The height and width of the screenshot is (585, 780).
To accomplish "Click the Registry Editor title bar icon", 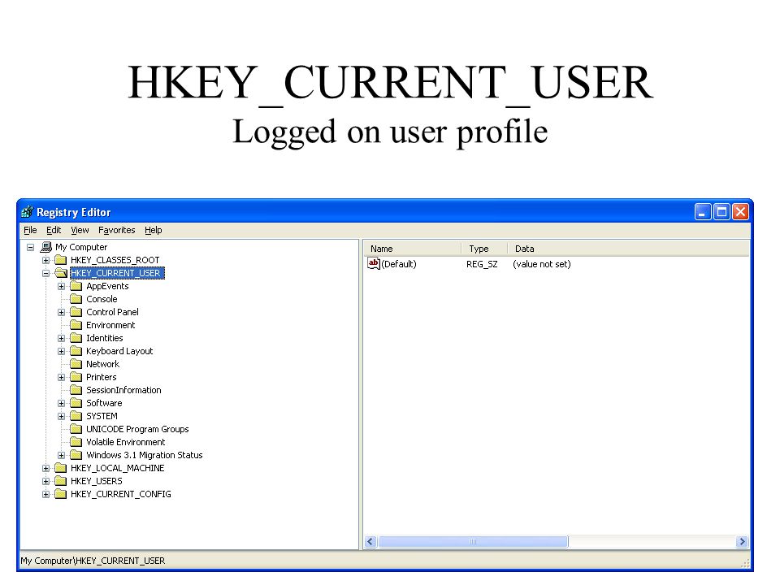I will coord(28,212).
